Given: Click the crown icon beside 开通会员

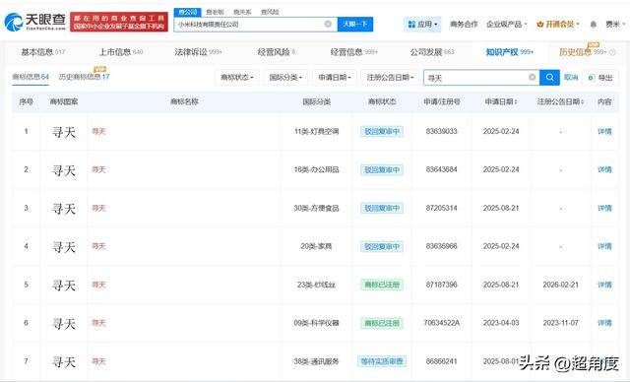Looking at the screenshot, I should click(540, 25).
